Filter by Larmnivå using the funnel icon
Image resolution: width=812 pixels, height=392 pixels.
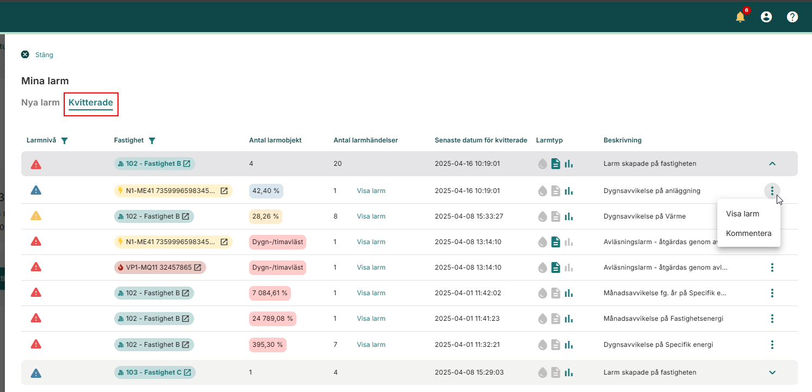pos(65,141)
